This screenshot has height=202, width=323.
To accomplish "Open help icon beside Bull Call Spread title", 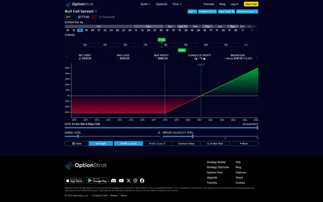I will tap(96, 11).
